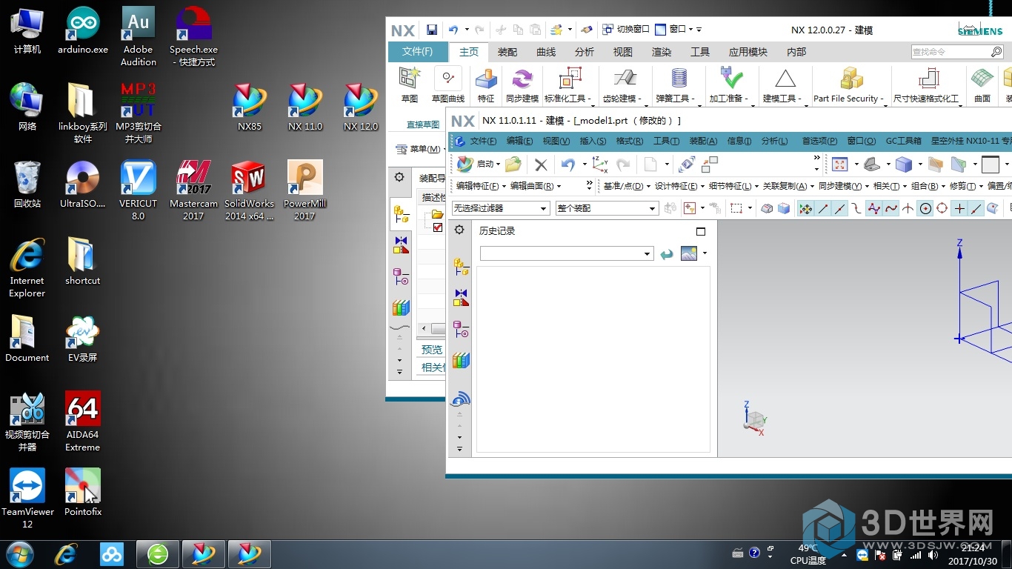Click the 切换窗口 switch window button
The width and height of the screenshot is (1012, 569).
point(626,30)
